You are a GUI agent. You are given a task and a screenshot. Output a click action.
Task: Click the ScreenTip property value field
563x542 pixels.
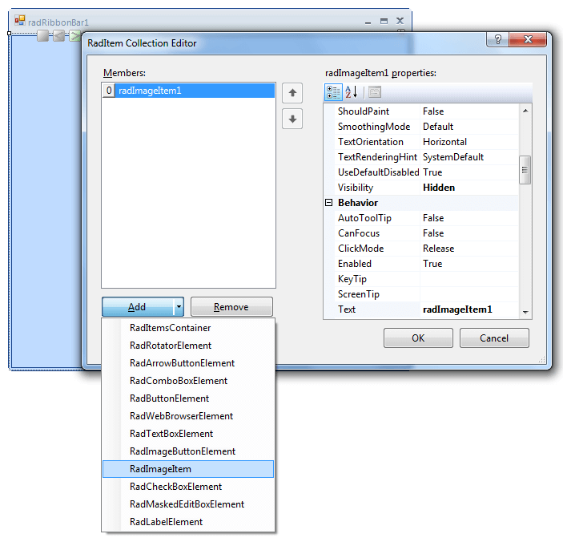click(469, 294)
